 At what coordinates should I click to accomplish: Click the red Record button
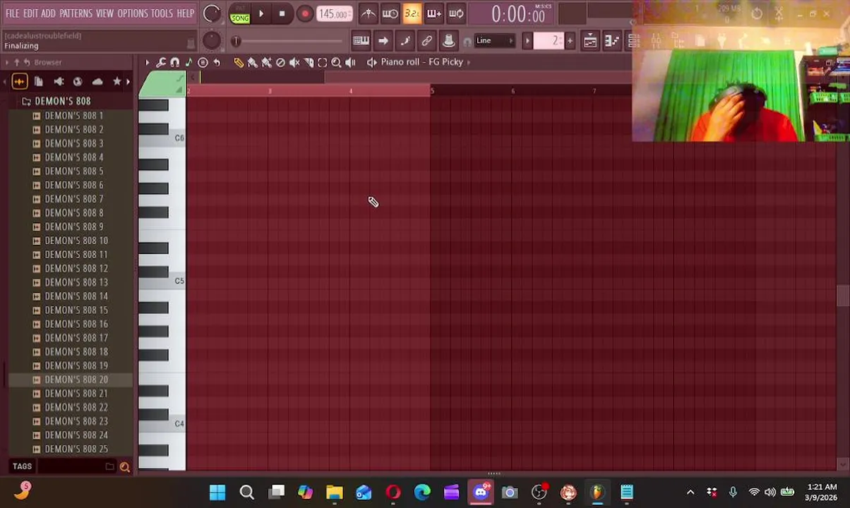point(304,13)
